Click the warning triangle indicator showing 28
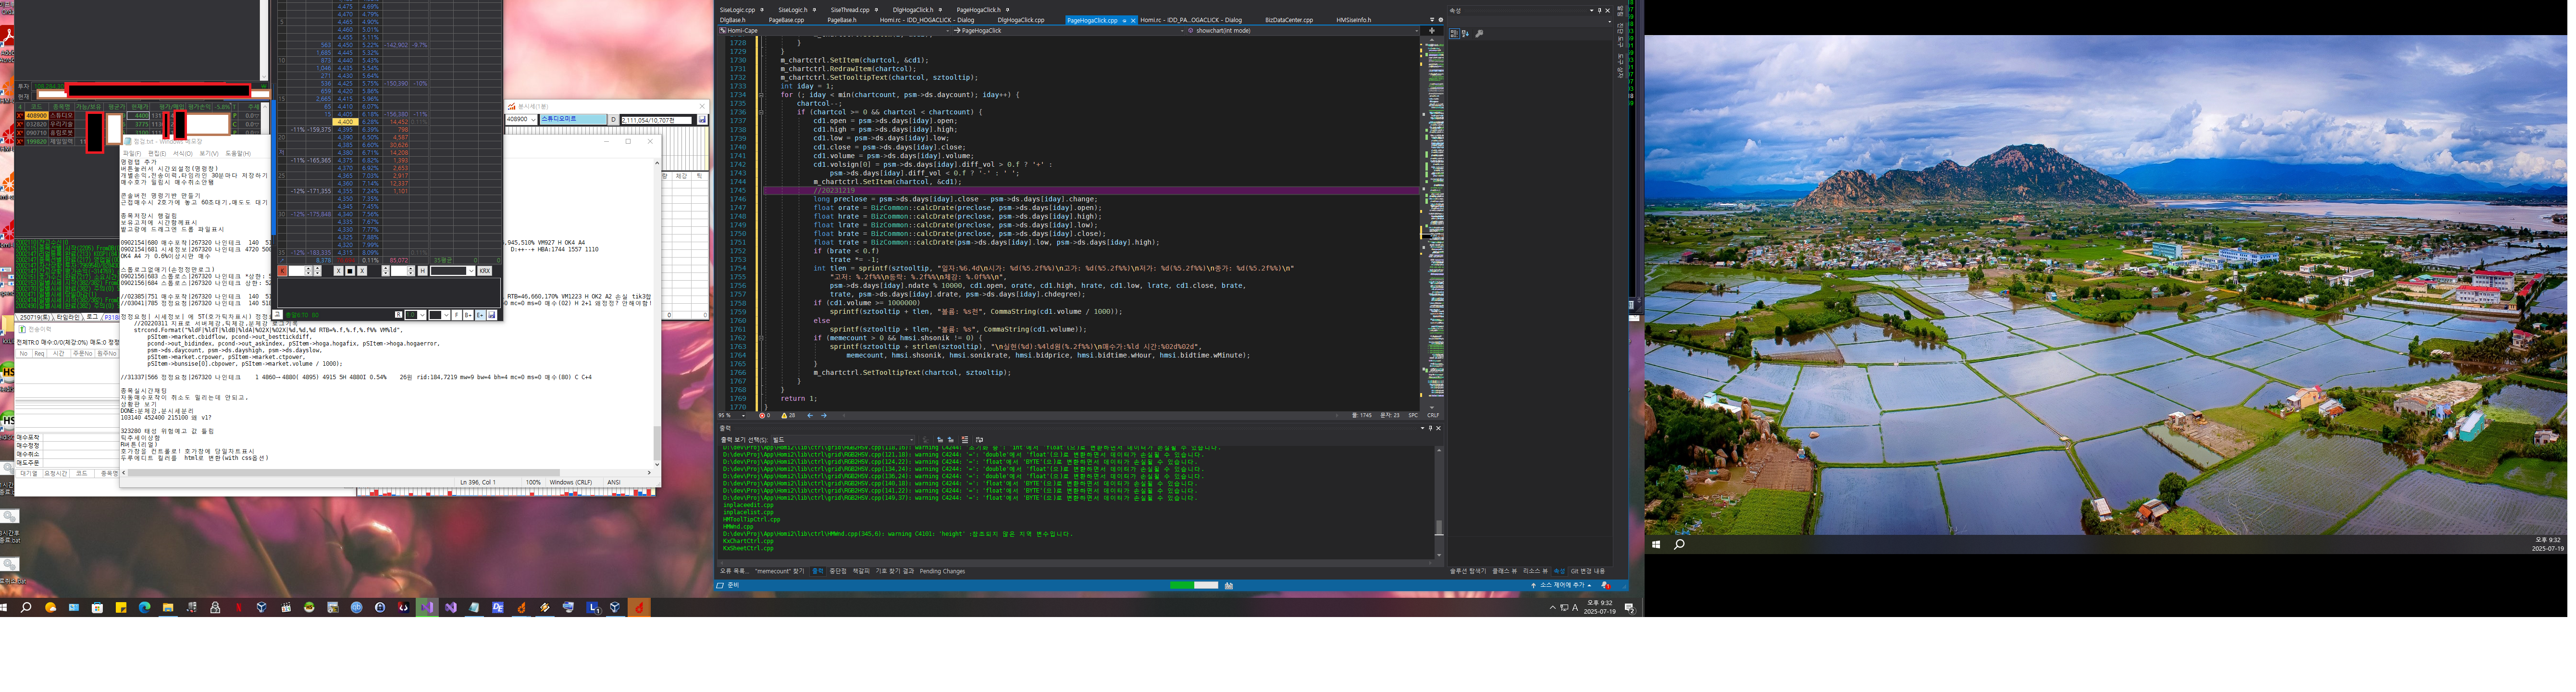 click(788, 416)
